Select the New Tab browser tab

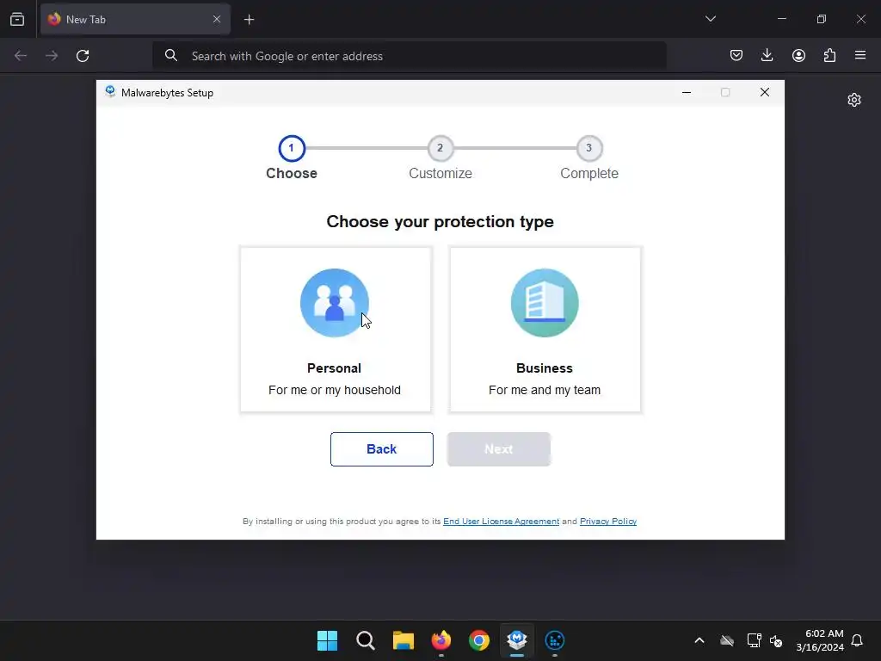tap(135, 19)
